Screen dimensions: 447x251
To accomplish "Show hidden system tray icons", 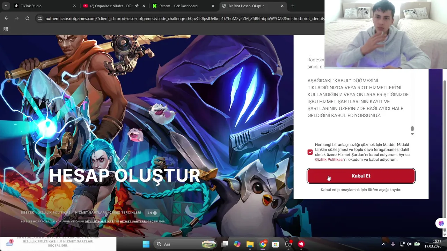I will [x=383, y=244].
